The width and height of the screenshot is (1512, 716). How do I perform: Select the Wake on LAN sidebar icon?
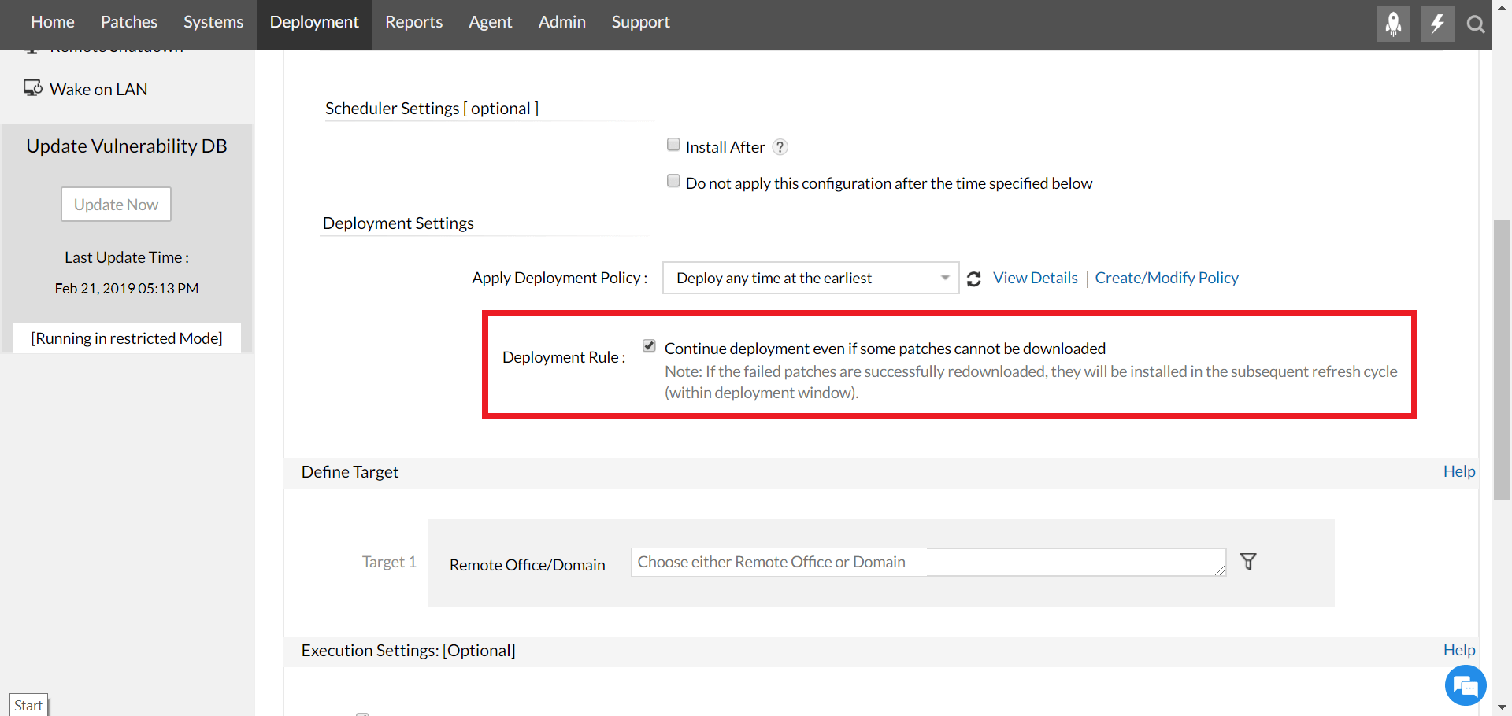32,88
